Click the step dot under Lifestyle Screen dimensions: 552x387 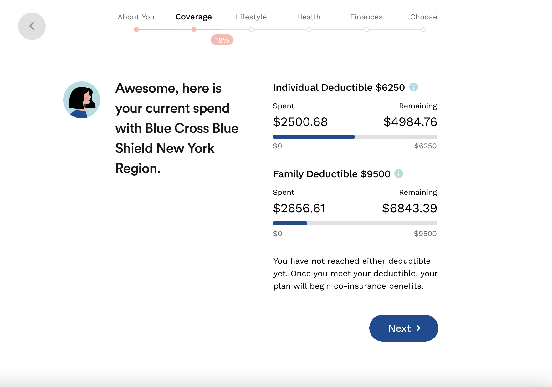(252, 29)
